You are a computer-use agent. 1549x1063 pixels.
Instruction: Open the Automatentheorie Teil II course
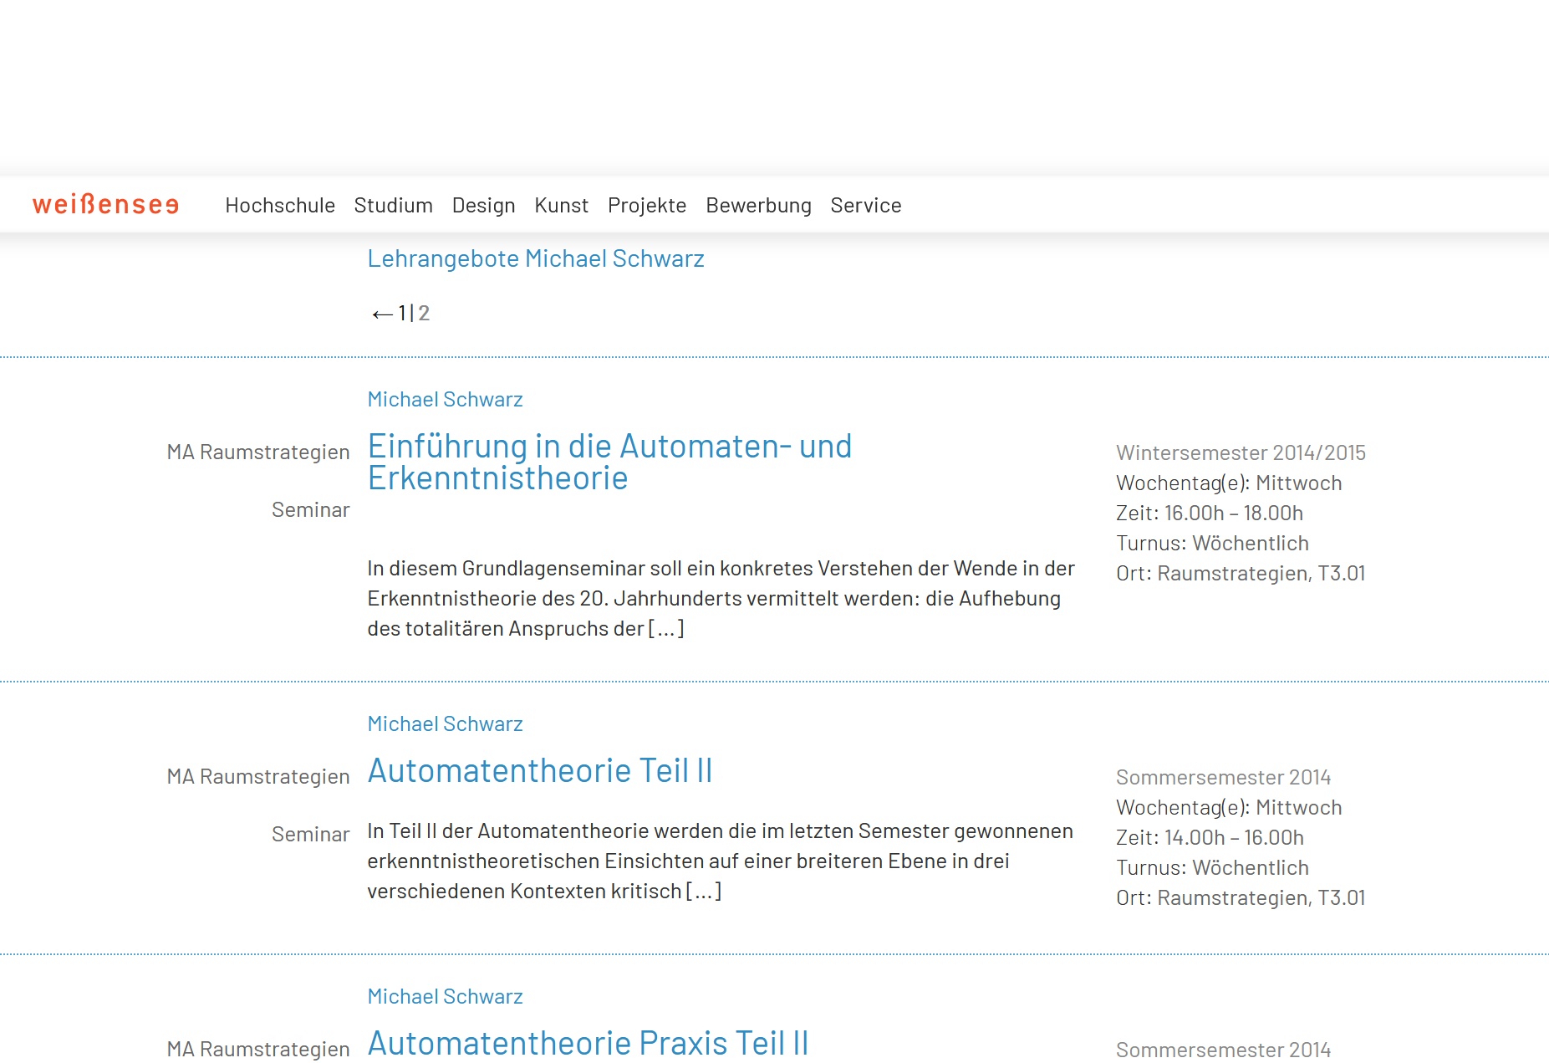click(539, 771)
